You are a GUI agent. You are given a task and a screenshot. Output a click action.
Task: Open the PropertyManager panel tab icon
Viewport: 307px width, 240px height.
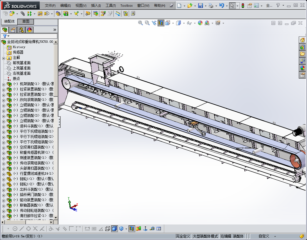click(x=13, y=30)
